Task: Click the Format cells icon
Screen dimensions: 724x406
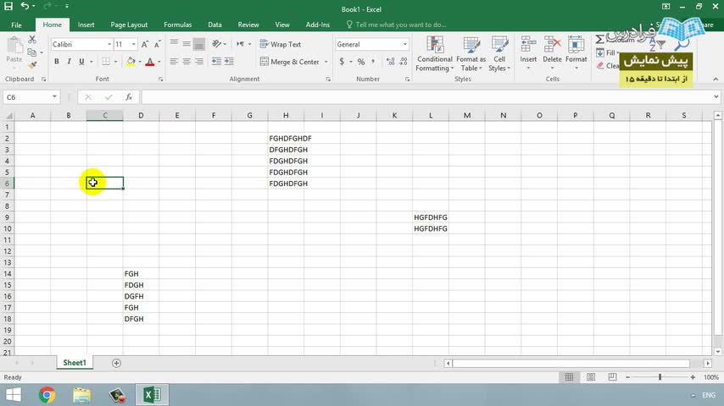Action: [576, 45]
